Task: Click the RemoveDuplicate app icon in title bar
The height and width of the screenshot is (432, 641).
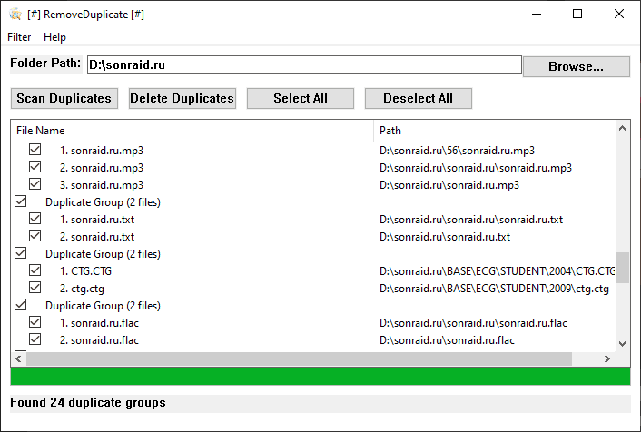Action: 15,15
